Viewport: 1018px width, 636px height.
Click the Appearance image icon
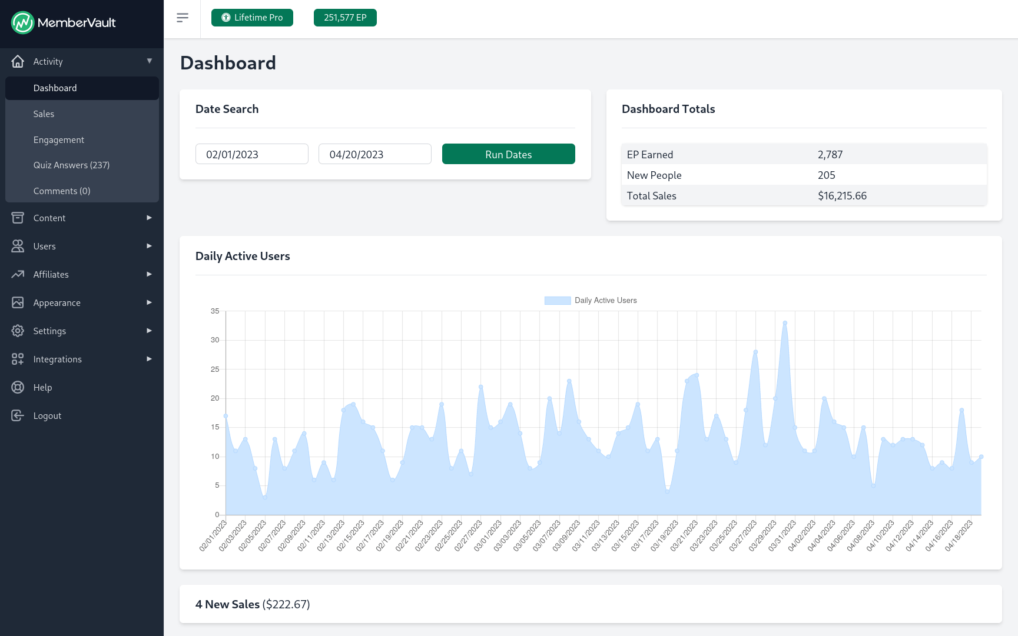18,302
